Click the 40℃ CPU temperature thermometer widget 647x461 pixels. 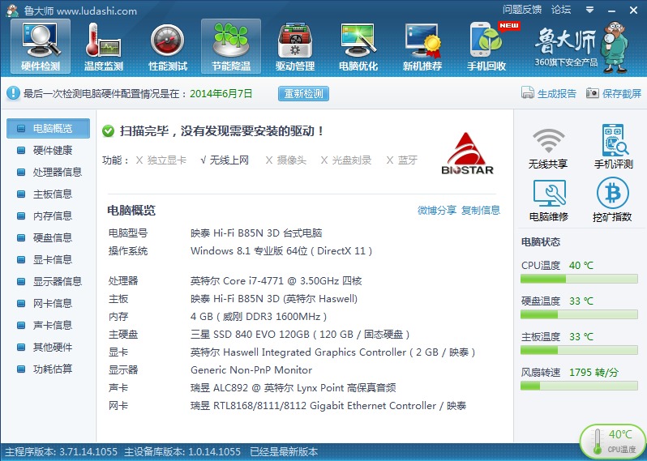(x=614, y=442)
